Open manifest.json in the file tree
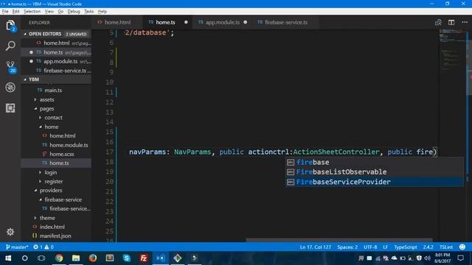Viewport: 472px width, 265px height. click(x=56, y=236)
